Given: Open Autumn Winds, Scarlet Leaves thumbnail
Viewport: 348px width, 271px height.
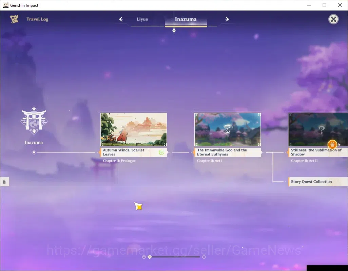Looking at the screenshot, I should 134,129.
